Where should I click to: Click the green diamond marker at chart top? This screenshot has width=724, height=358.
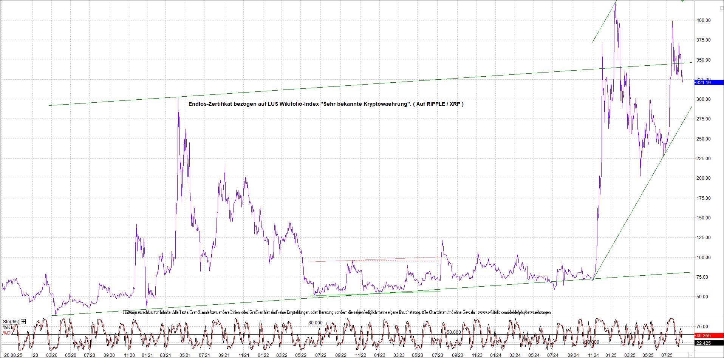[x=682, y=1]
